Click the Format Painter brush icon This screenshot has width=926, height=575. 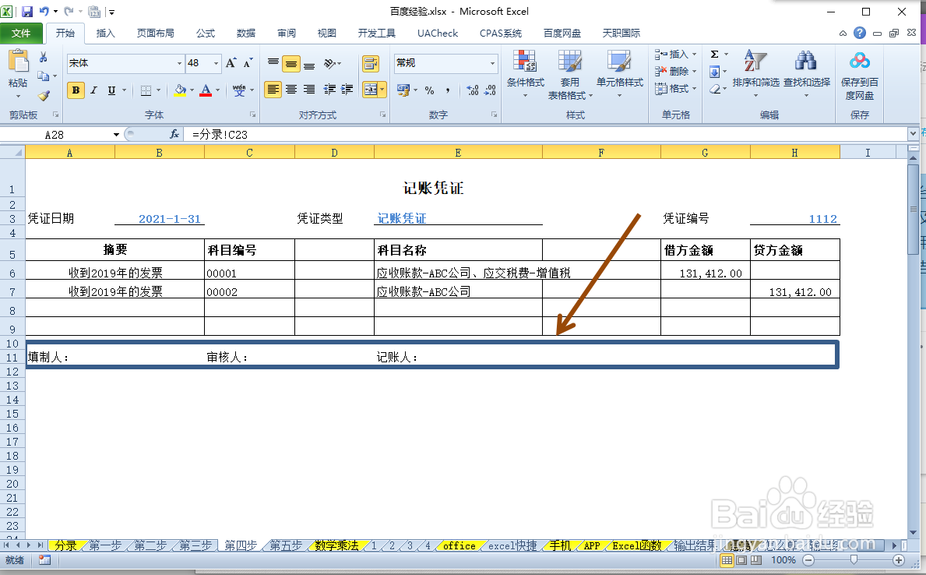tap(44, 95)
